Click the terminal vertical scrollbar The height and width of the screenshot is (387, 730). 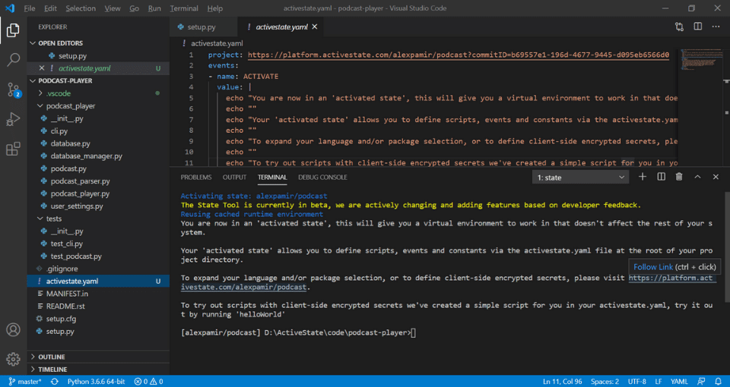pyautogui.click(x=727, y=249)
